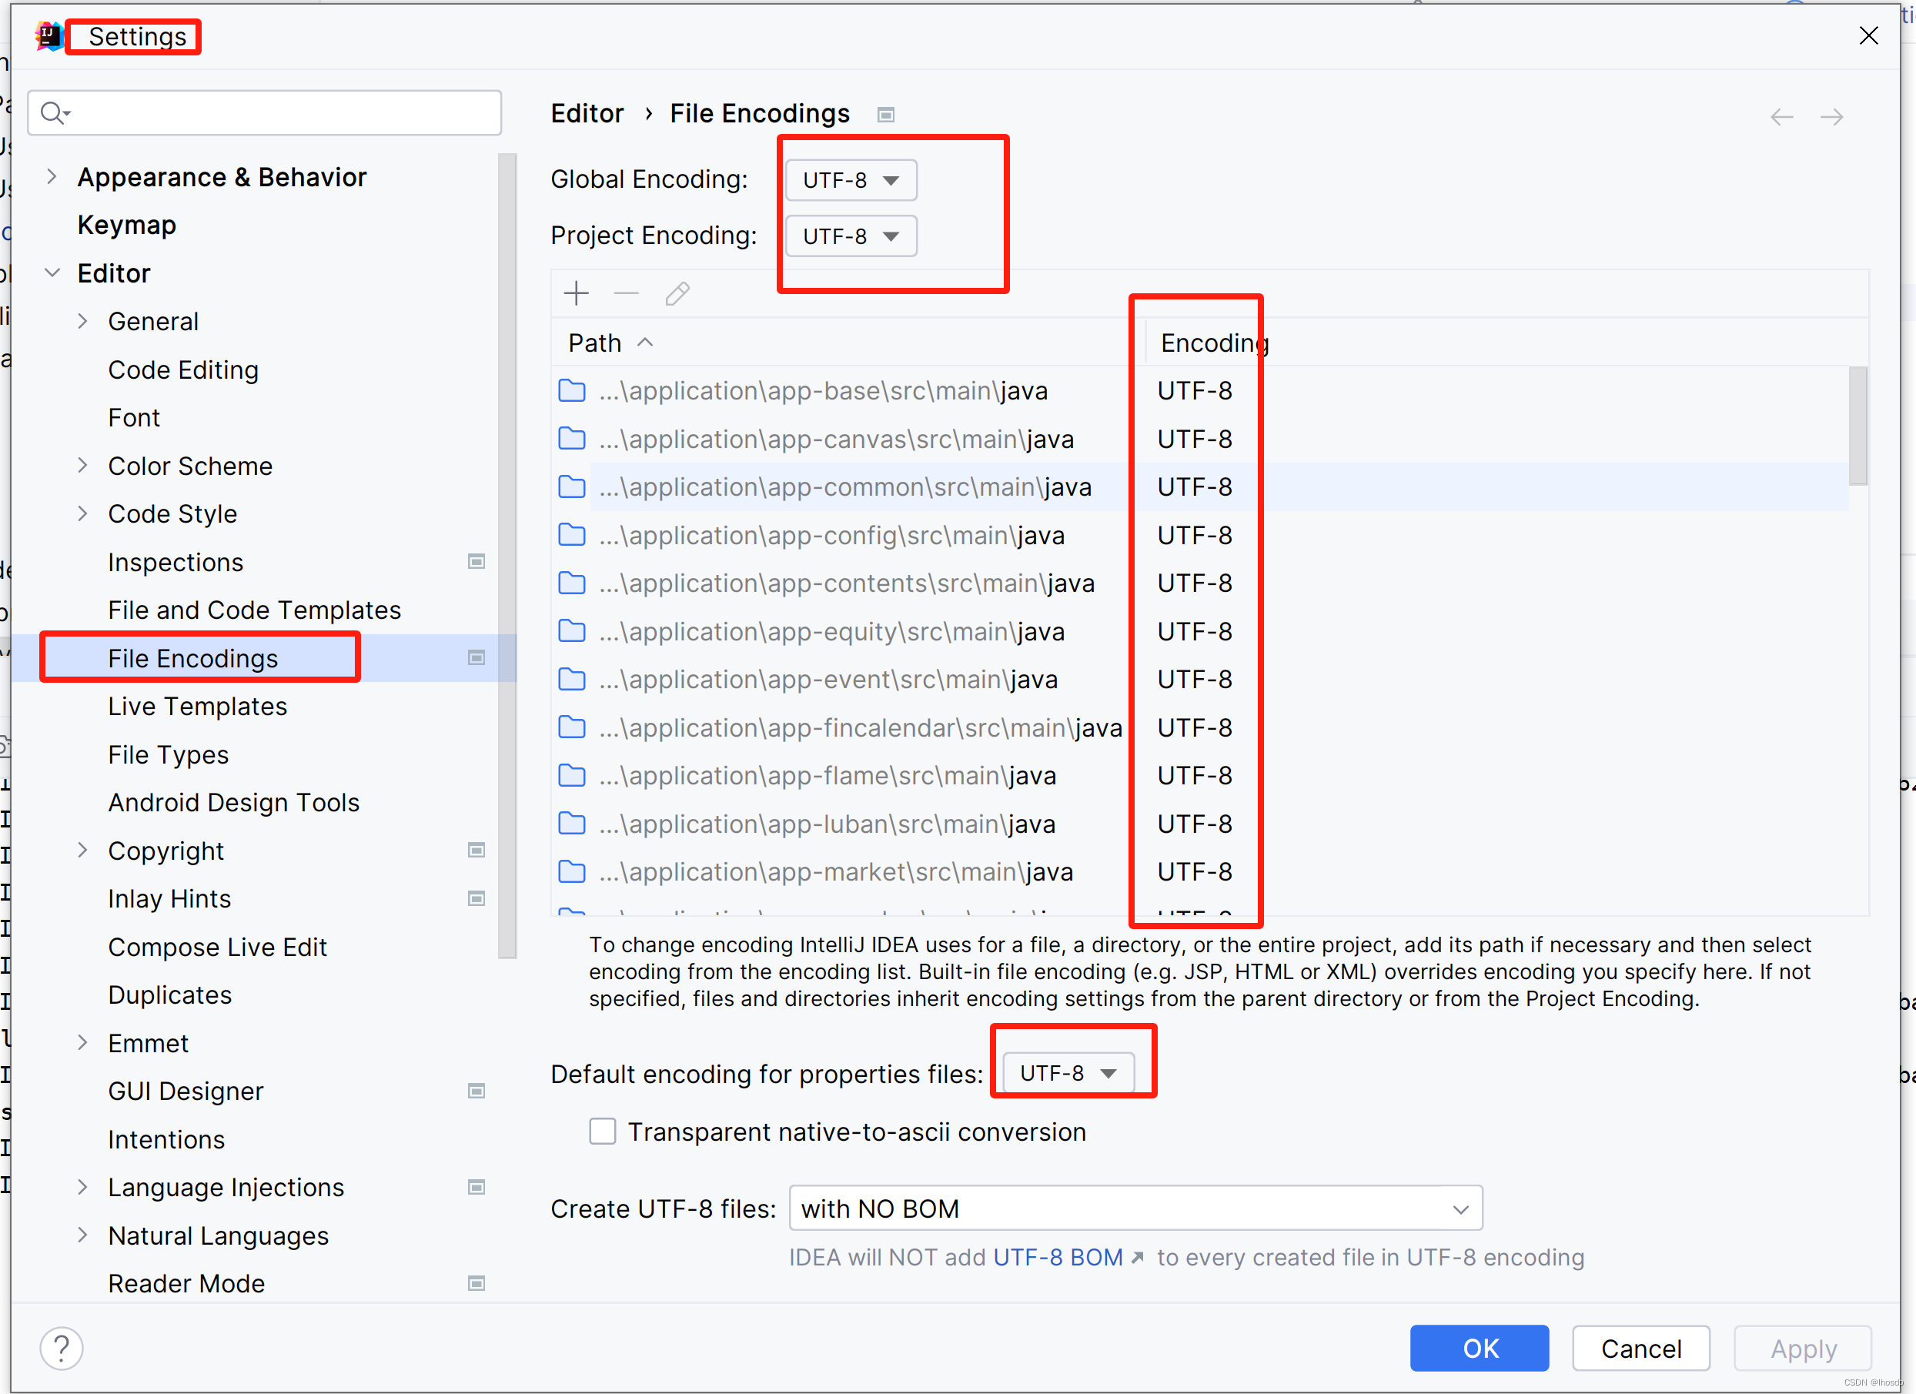Collapse the Editor tree node

52,272
